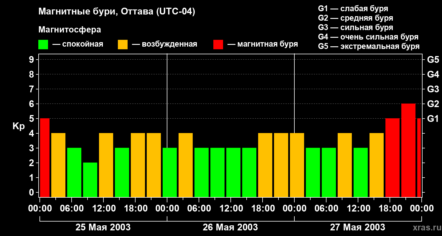Viewport: 442px width, 236px height.
Task: Click the '— спокойная' legend label
Action: coord(78,45)
